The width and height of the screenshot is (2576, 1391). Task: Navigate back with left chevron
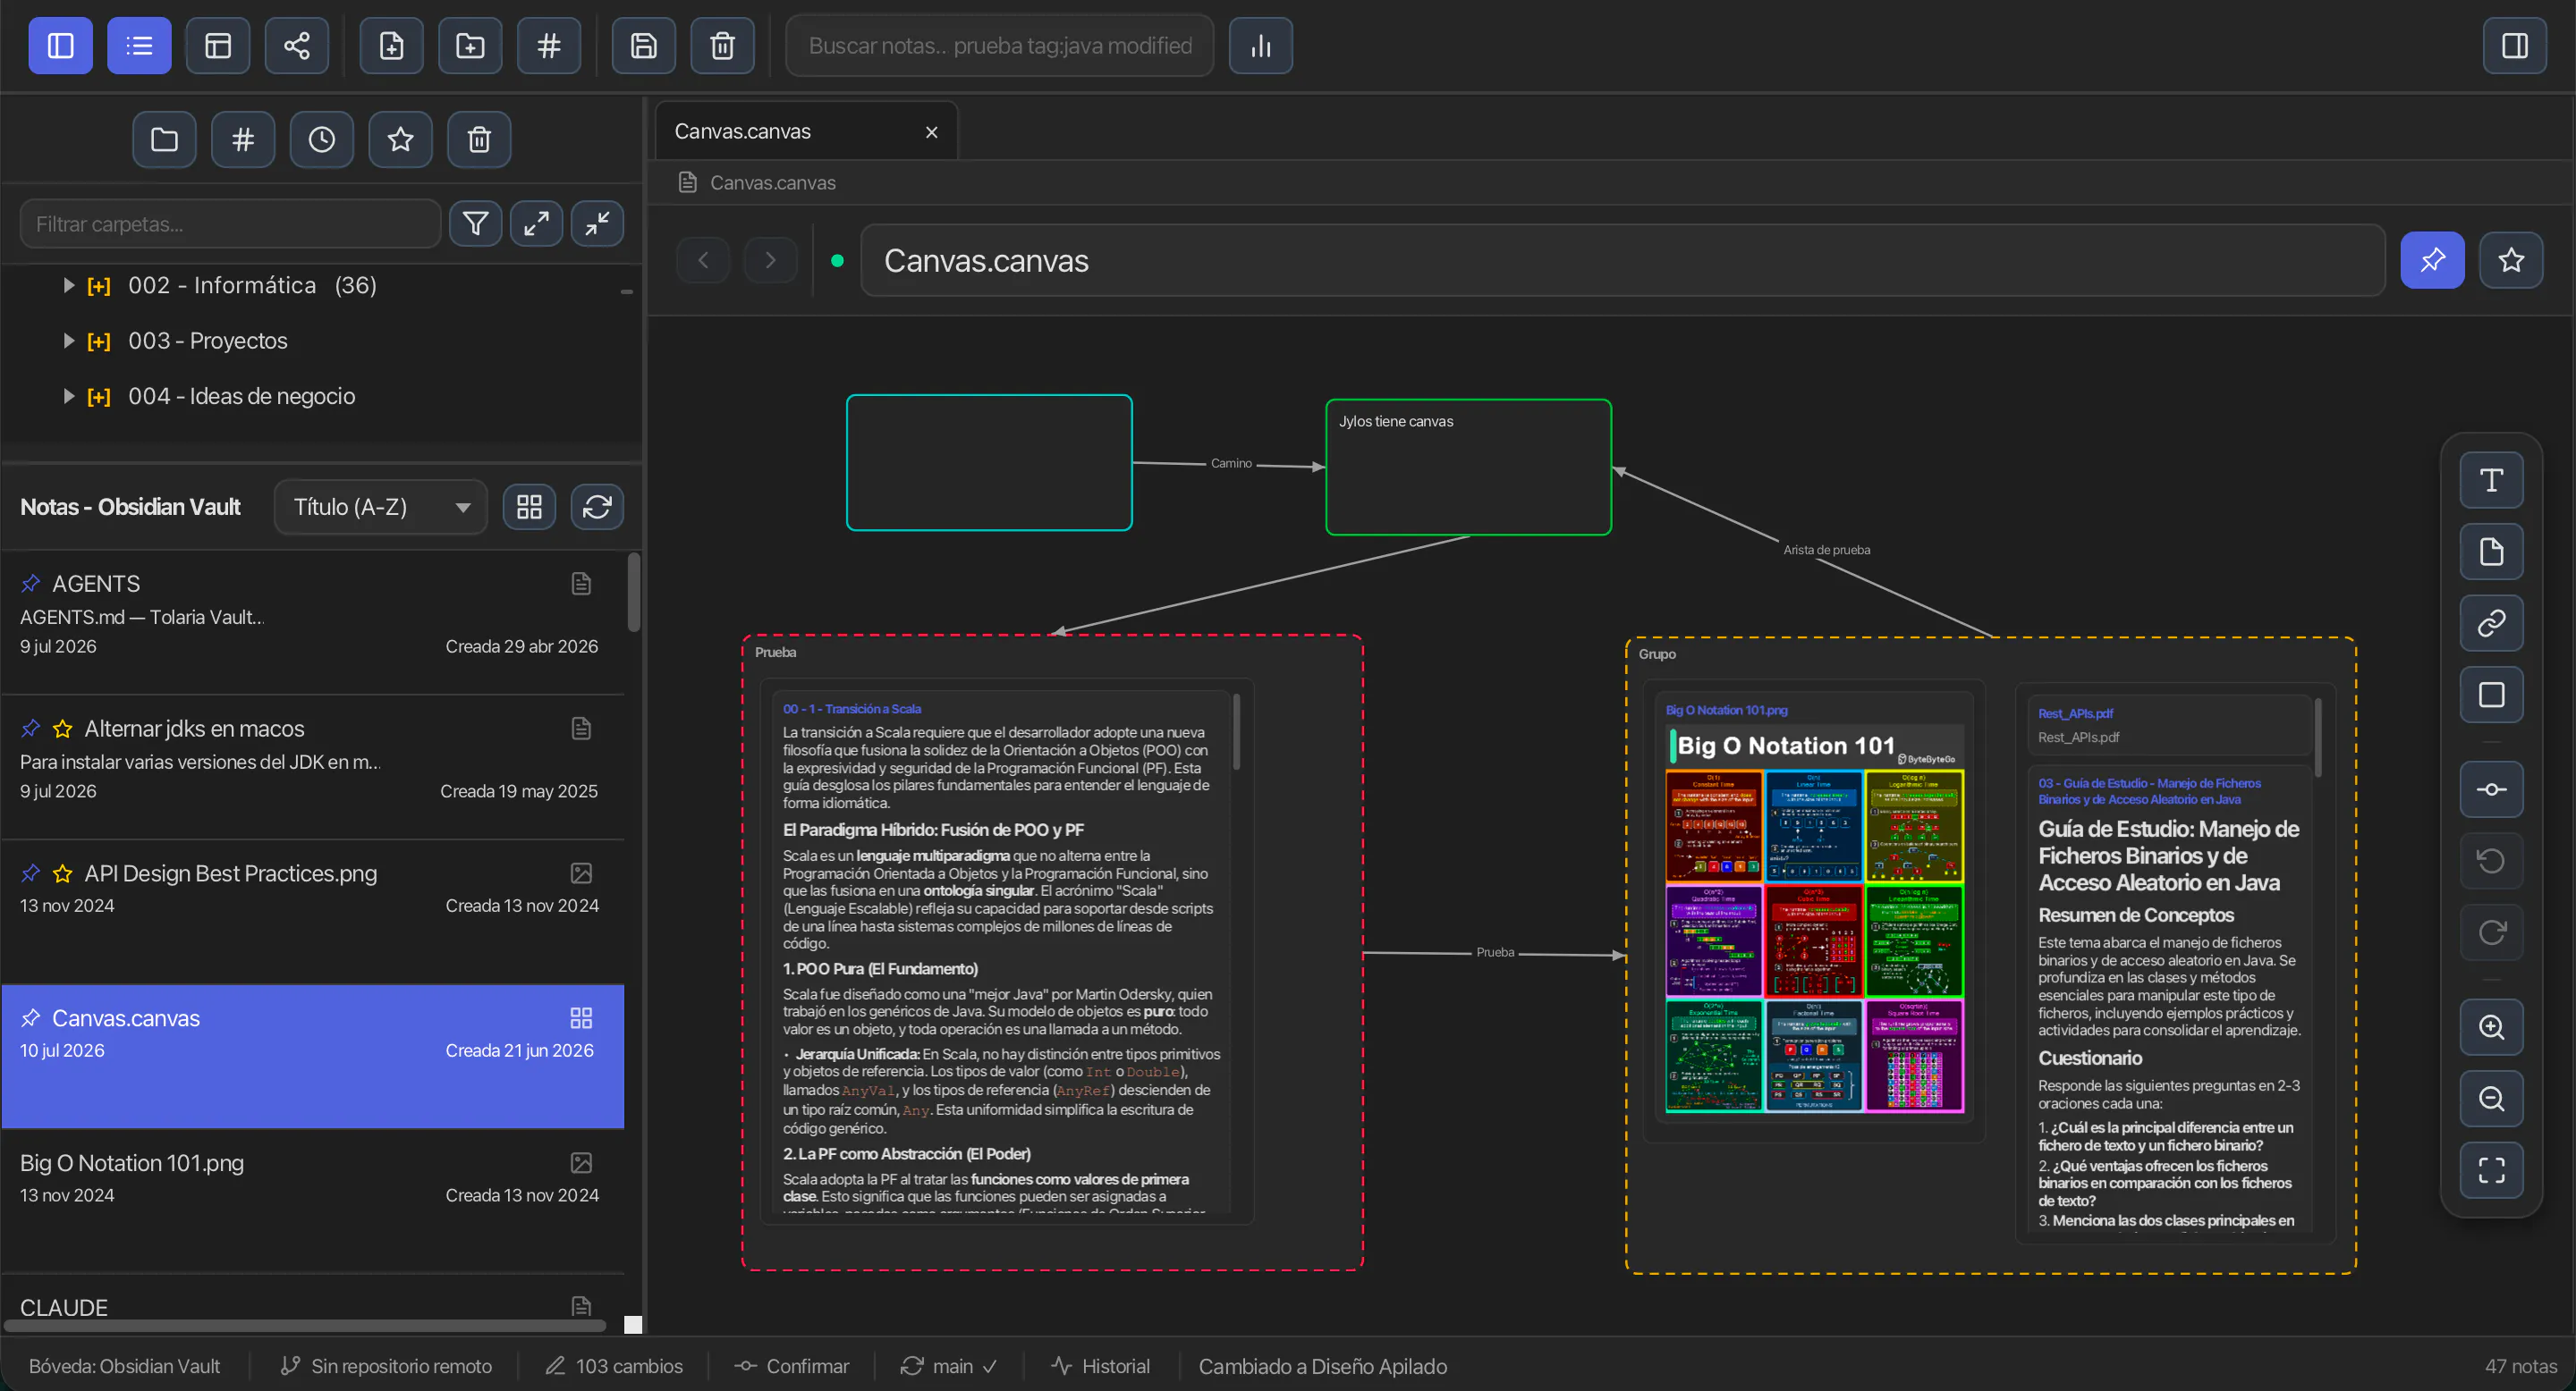tap(703, 261)
